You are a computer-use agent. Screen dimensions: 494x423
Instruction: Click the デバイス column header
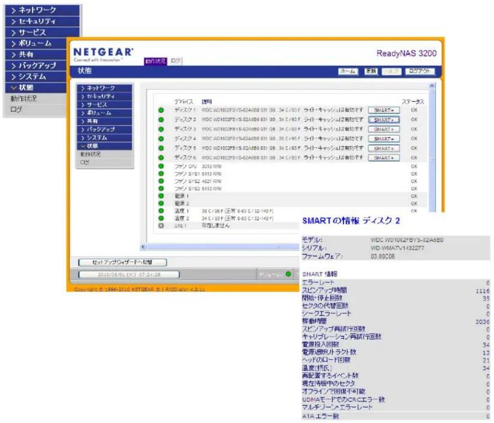coord(184,101)
